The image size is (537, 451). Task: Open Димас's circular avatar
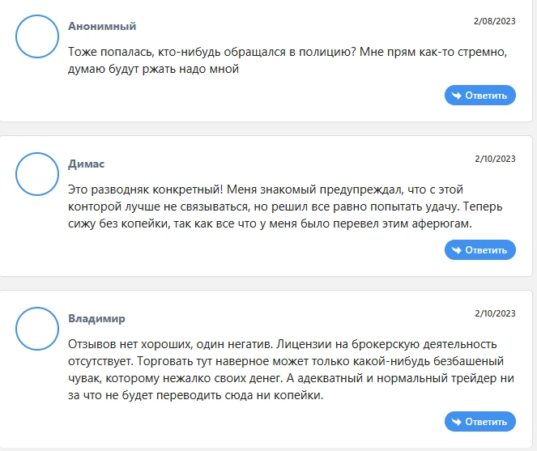37,174
